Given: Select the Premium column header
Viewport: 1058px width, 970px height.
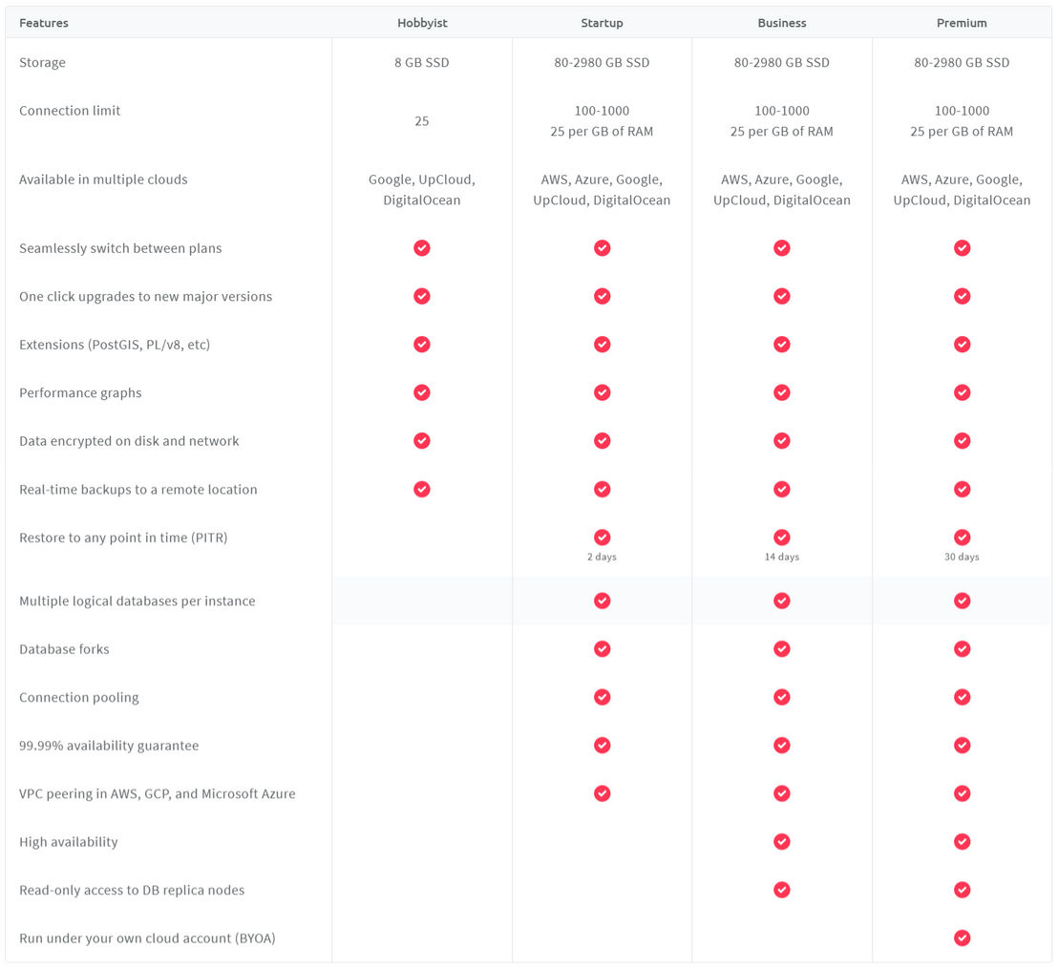Looking at the screenshot, I should tap(962, 23).
